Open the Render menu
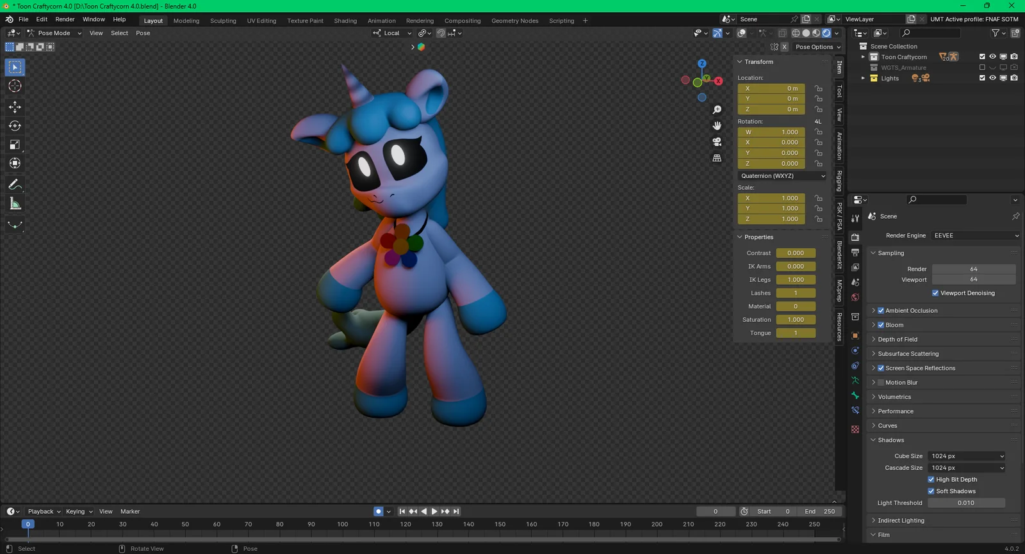Image resolution: width=1025 pixels, height=554 pixels. (65, 19)
